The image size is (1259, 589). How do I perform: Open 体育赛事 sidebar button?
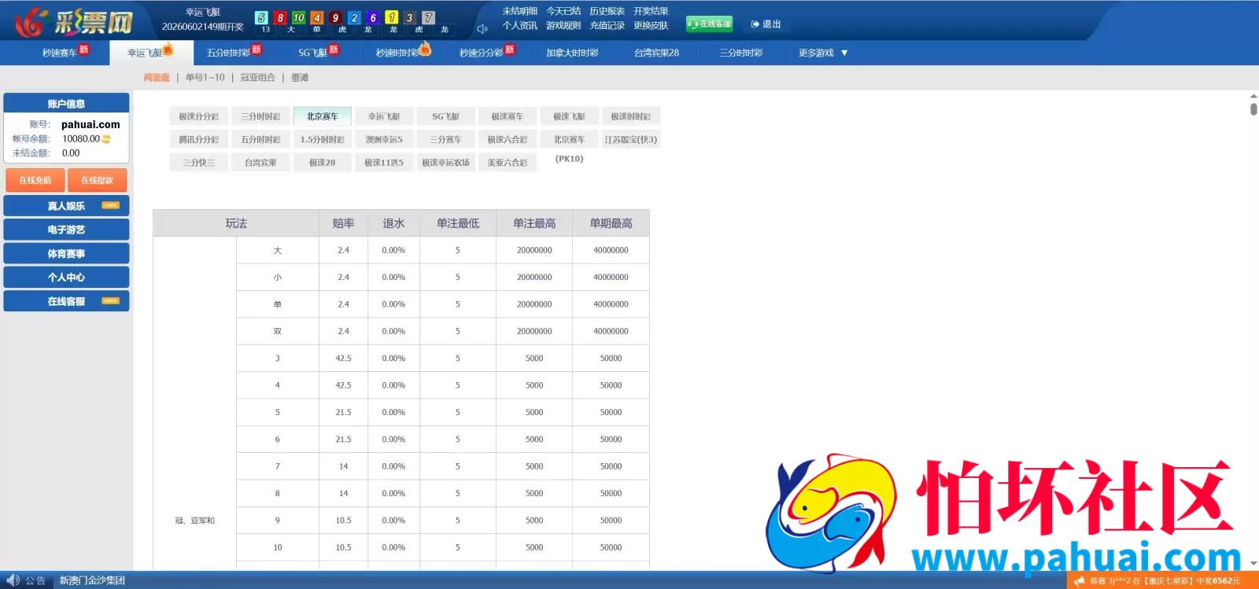[66, 253]
